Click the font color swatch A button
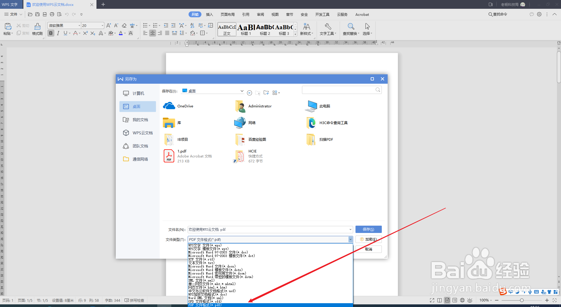 point(121,33)
